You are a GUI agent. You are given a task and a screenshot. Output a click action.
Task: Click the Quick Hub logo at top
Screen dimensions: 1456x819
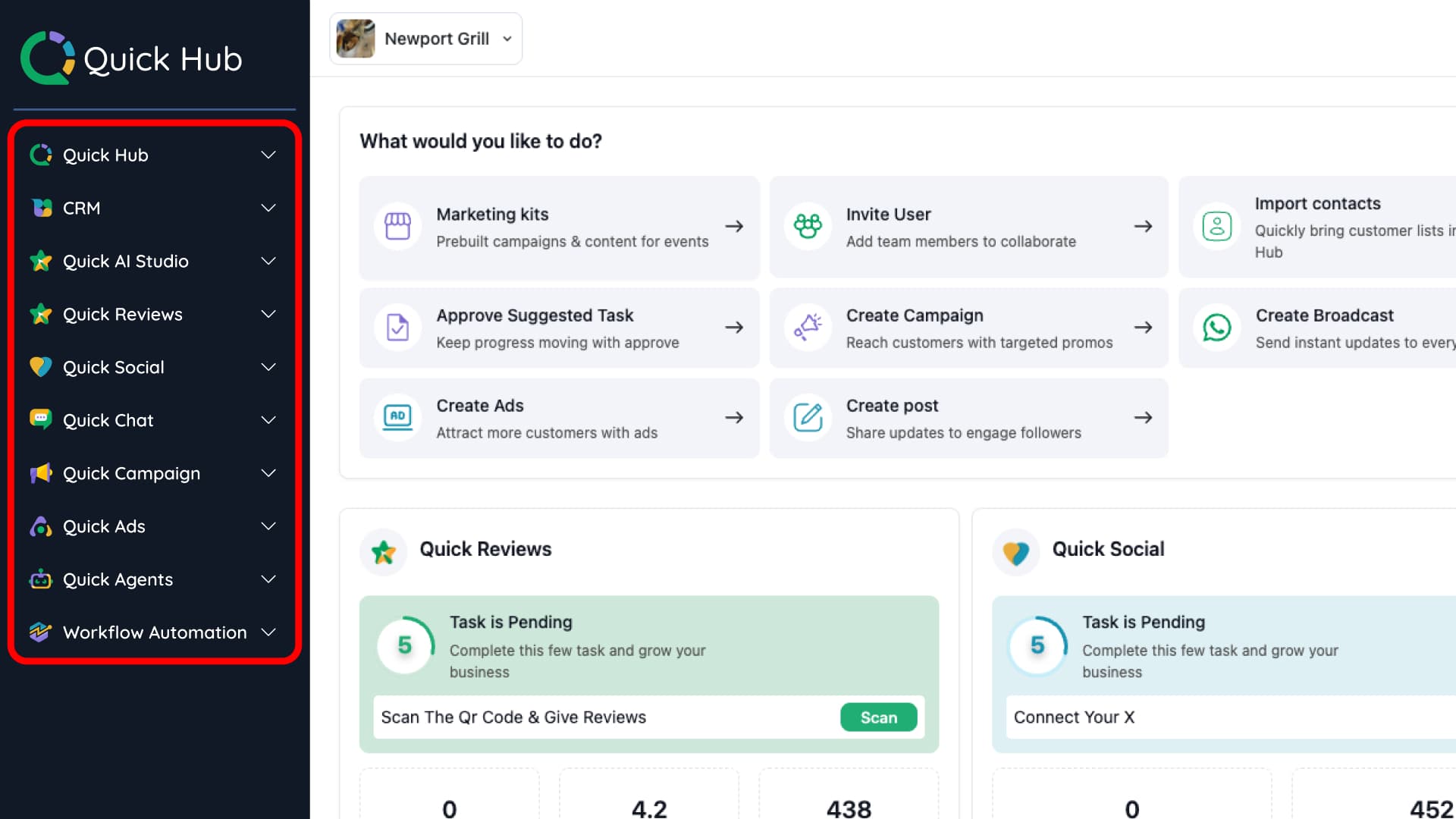[x=130, y=58]
